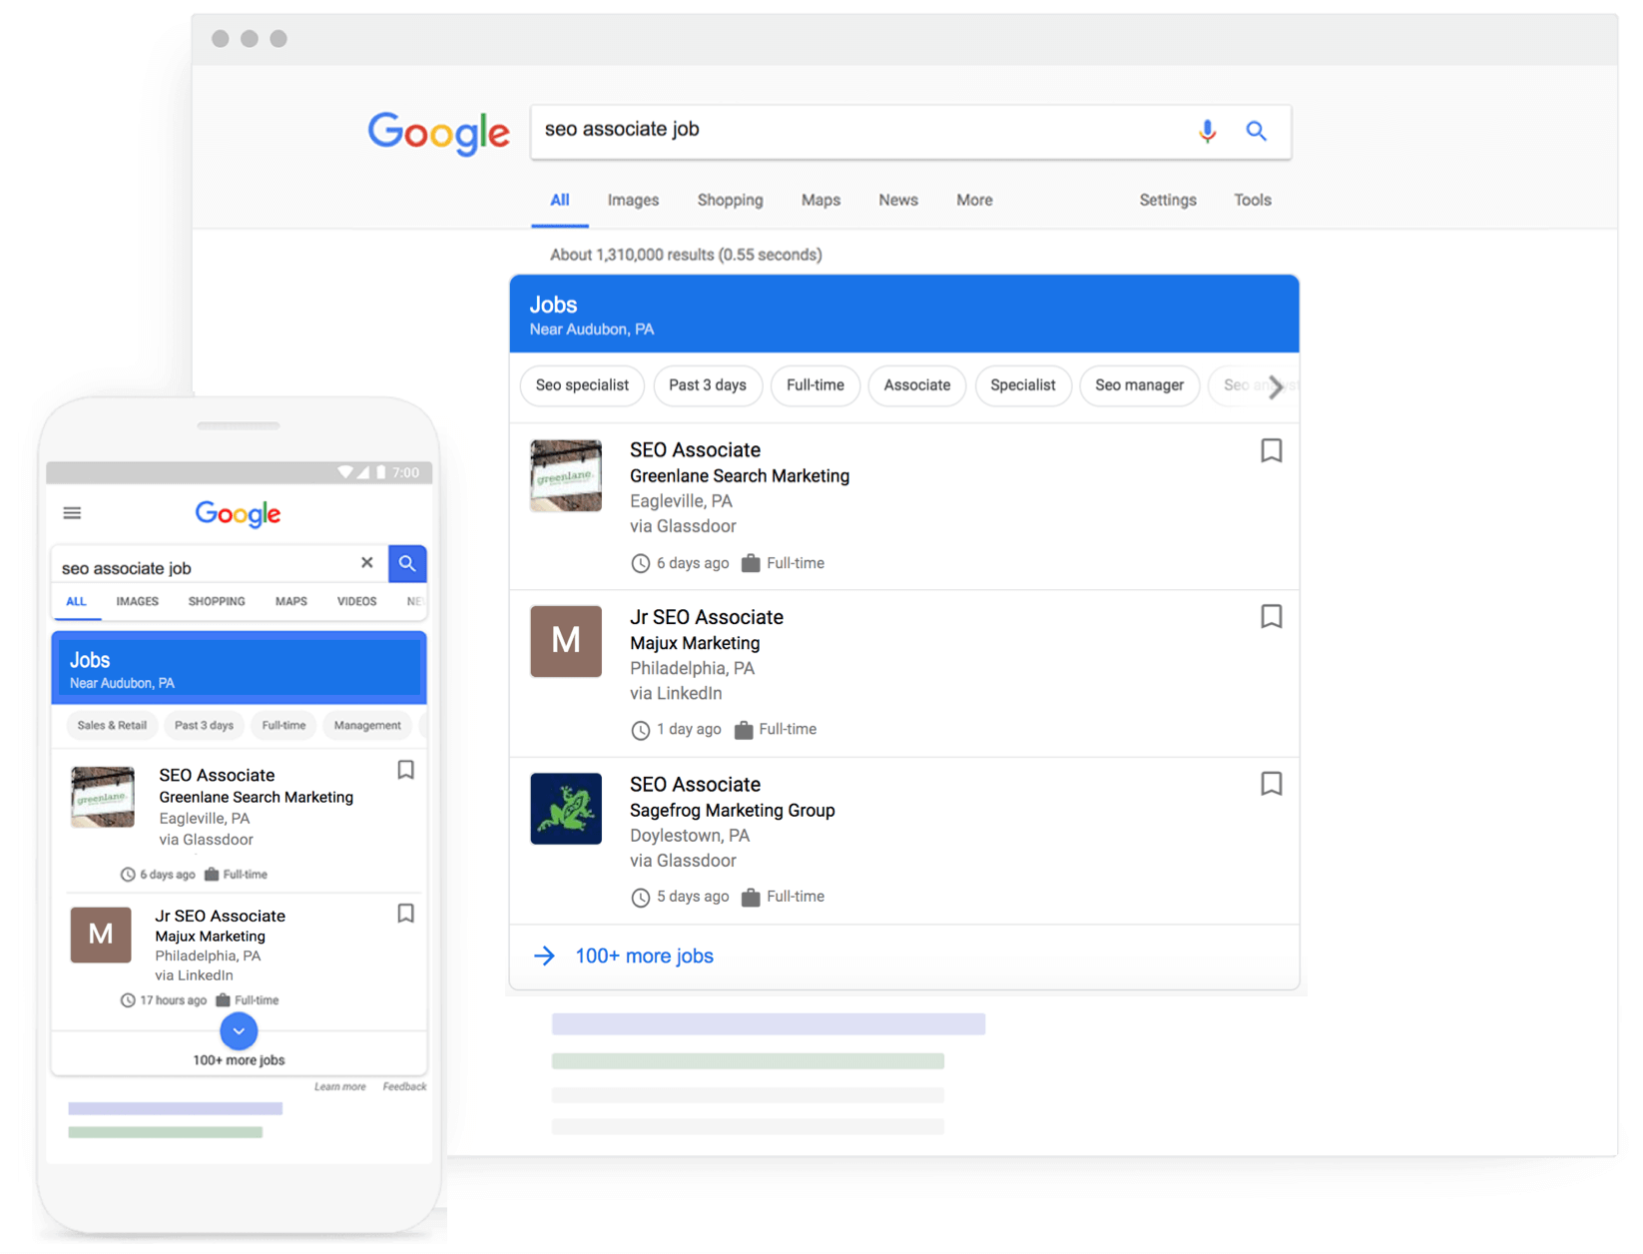Bookmark the Greenlane listing on mobile
This screenshot has height=1254, width=1643.
click(405, 770)
